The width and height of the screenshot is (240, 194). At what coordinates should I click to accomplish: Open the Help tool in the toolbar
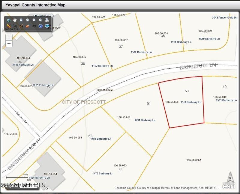coord(41,26)
